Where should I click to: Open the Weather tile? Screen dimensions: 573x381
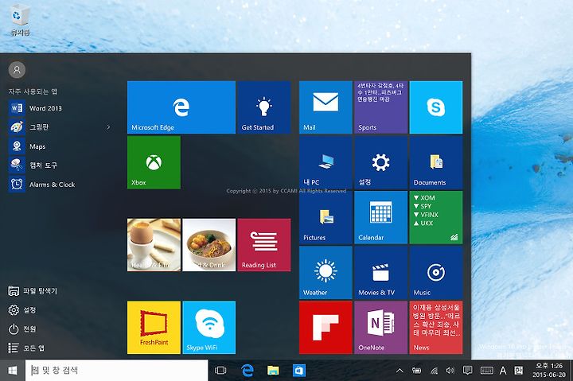[x=325, y=273]
